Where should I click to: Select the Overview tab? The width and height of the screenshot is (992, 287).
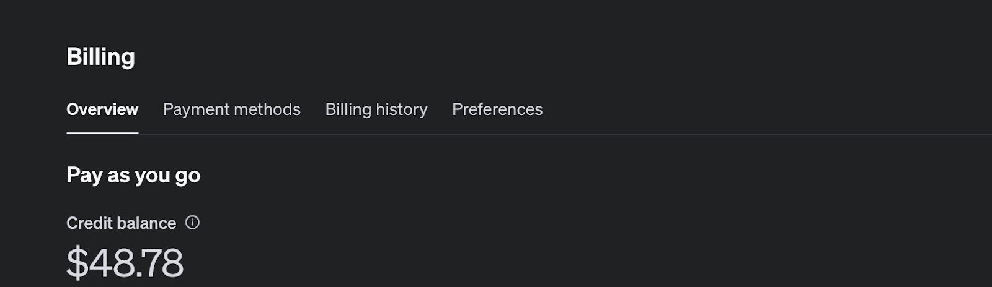tap(102, 109)
